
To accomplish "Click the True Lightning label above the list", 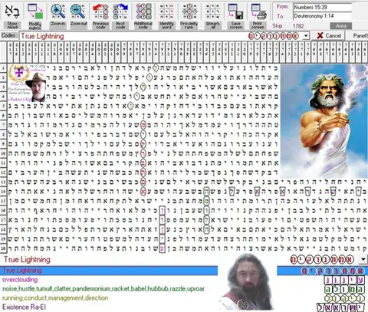I will 27,260.
